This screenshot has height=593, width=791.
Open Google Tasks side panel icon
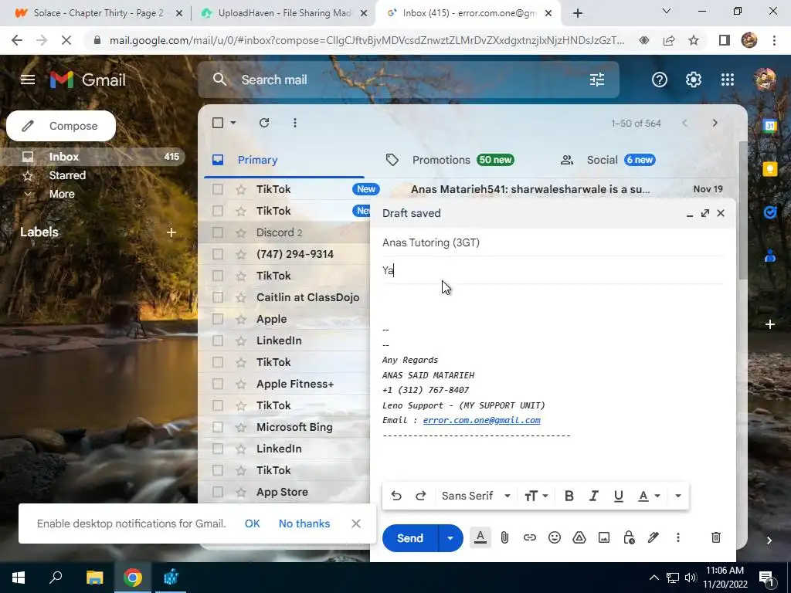point(770,212)
